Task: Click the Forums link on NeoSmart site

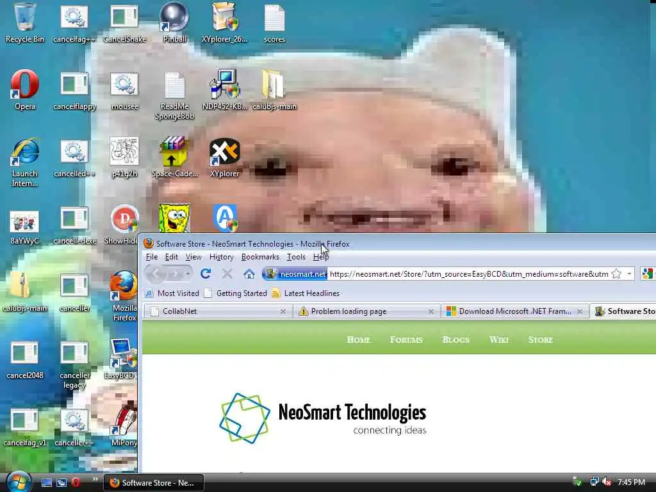Action: coord(406,340)
